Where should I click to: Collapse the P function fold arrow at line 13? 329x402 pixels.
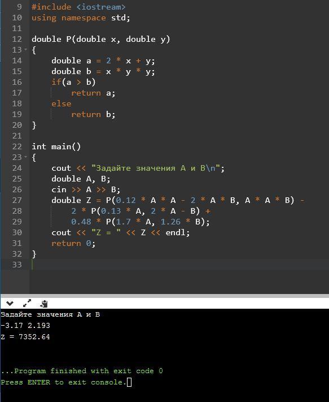pyautogui.click(x=25, y=50)
